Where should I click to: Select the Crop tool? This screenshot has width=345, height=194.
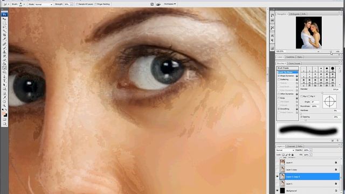tap(4, 35)
